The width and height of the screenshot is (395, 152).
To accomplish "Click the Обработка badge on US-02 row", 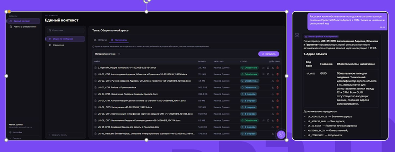I will point(250,81).
